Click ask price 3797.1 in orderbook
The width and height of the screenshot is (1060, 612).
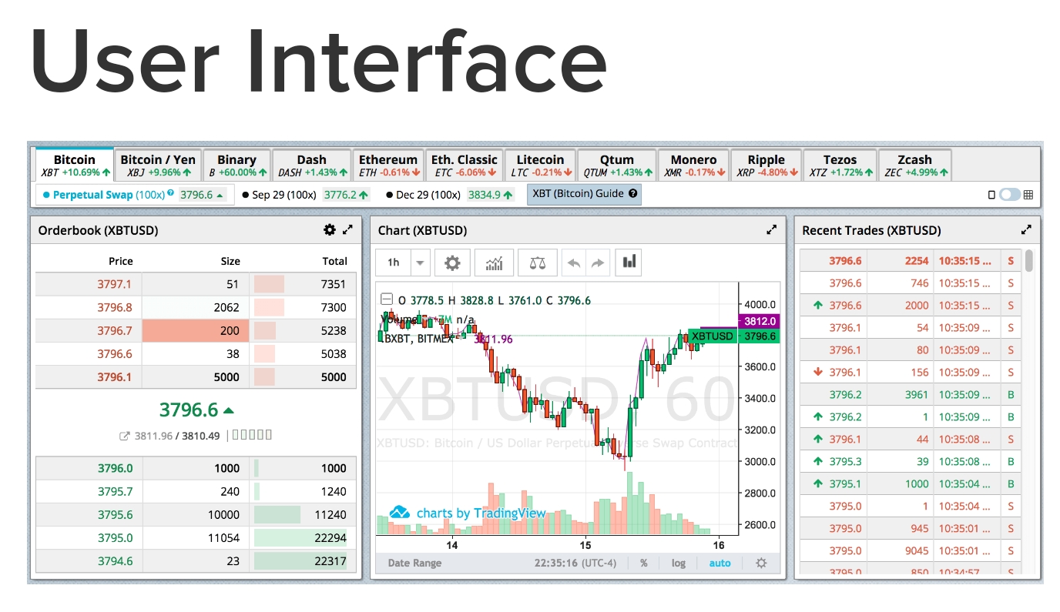pos(114,284)
